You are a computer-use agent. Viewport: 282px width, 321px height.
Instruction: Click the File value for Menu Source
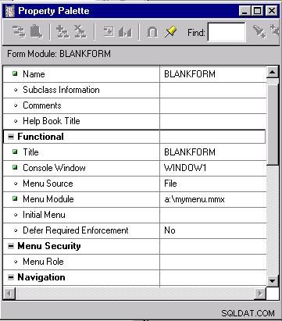coord(170,184)
